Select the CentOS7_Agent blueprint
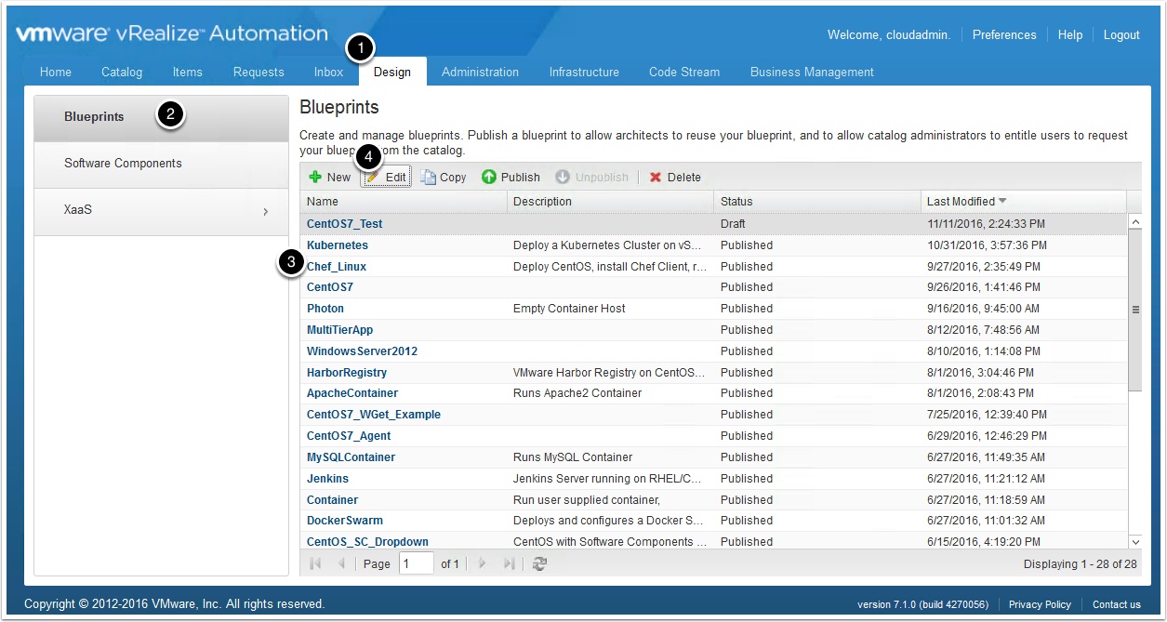This screenshot has width=1167, height=622. (349, 436)
